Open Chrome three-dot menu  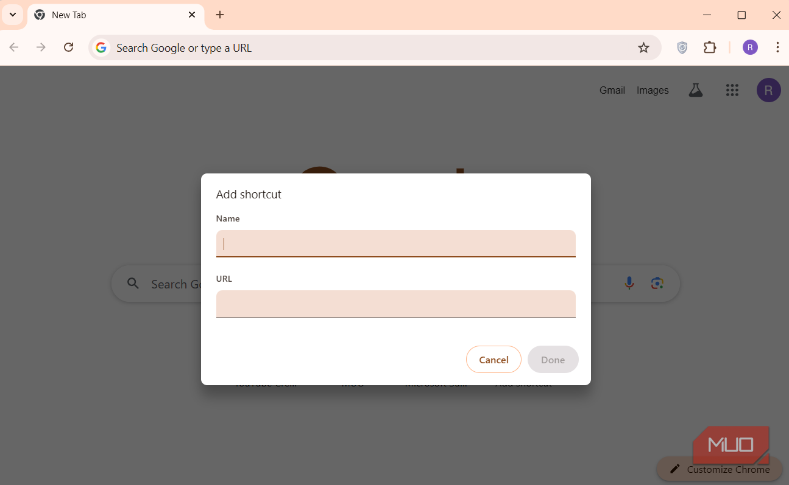point(777,47)
